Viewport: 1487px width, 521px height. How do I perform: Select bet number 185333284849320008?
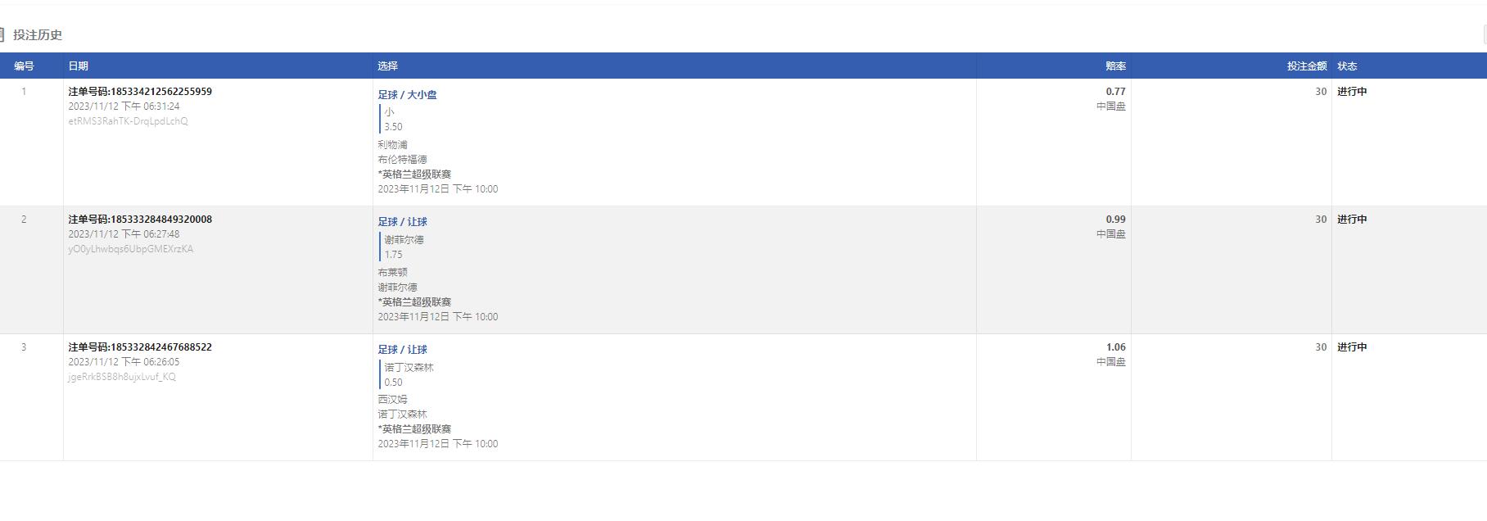click(x=140, y=220)
